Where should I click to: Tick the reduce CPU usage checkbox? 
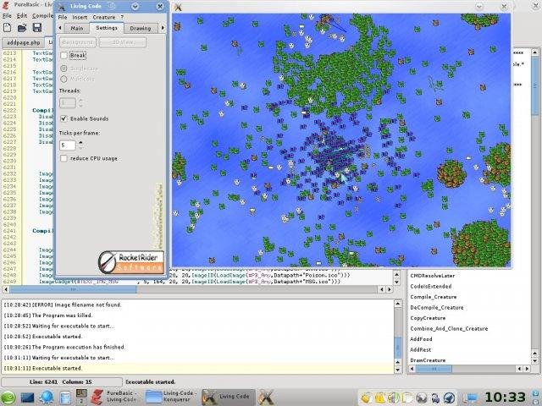(x=64, y=158)
